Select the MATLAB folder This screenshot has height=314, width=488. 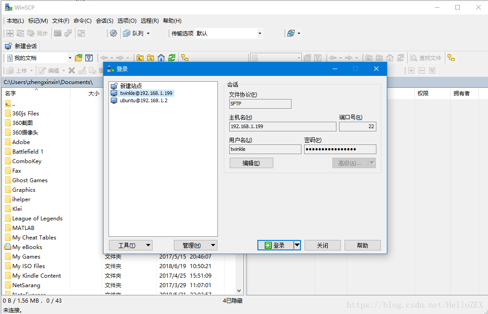23,228
